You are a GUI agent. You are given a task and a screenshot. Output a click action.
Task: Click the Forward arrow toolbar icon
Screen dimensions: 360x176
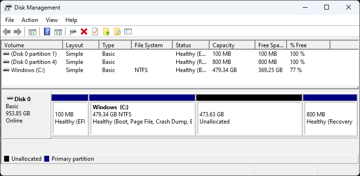pos(18,31)
